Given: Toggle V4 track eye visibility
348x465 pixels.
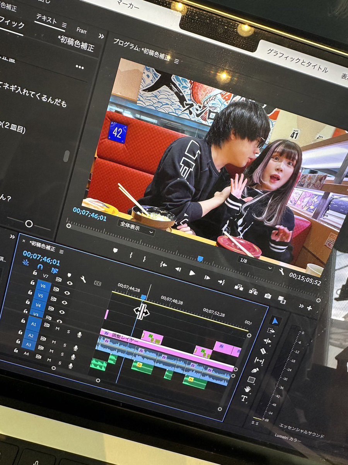Looking at the screenshot, I should (61, 312).
